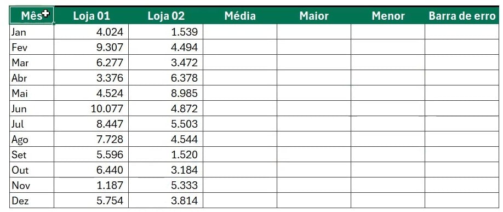Viewport: 503px width, 212px height.
Task: Select the Média header cell
Action: [240, 15]
